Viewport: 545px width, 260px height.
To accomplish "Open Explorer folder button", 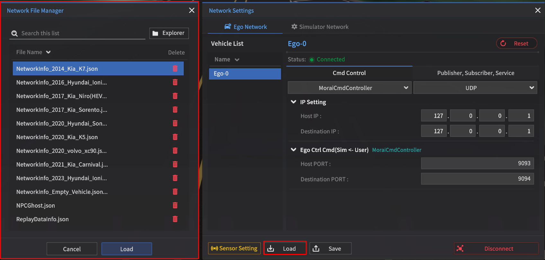I will coord(169,33).
